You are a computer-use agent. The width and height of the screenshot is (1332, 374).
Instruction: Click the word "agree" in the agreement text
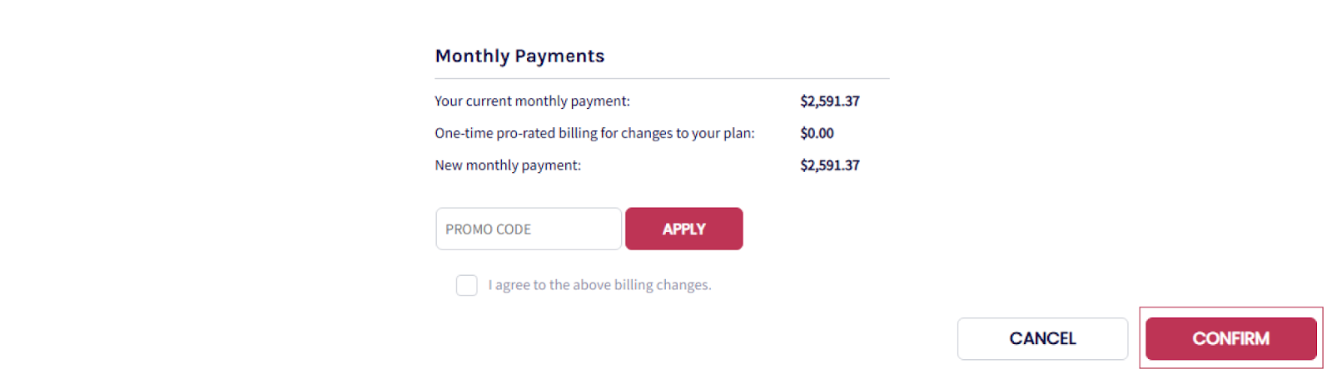[512, 285]
